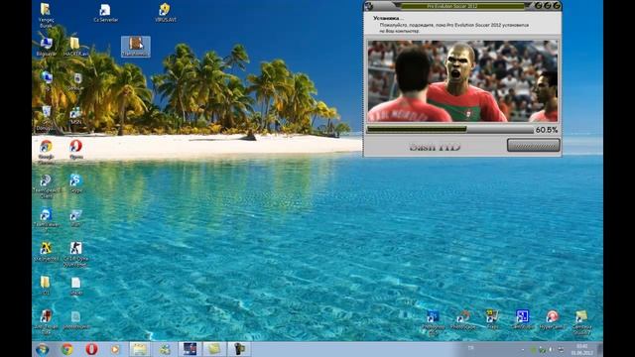The height and width of the screenshot is (357, 635).
Task: Click the installer title bar logo icon
Action: pos(369,6)
